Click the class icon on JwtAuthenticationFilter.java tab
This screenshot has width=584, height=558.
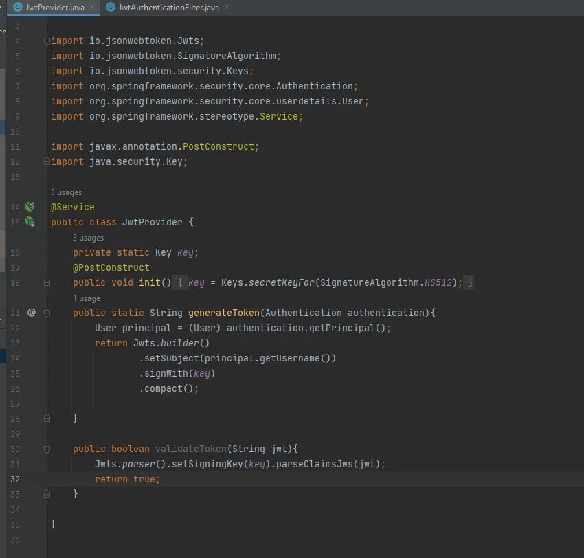tap(111, 7)
